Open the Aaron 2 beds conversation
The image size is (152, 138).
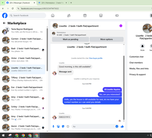coord(23,128)
